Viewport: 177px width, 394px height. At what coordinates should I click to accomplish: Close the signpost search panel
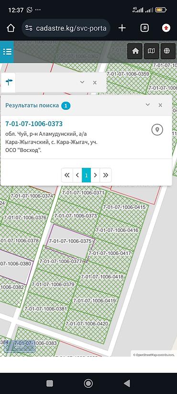[x=95, y=82]
